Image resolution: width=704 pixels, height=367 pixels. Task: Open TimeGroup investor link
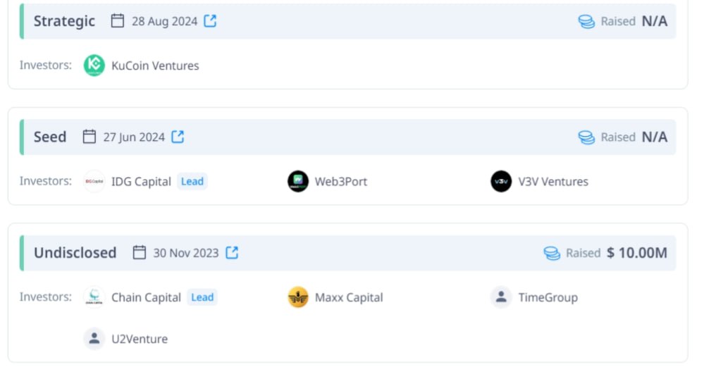(548, 297)
